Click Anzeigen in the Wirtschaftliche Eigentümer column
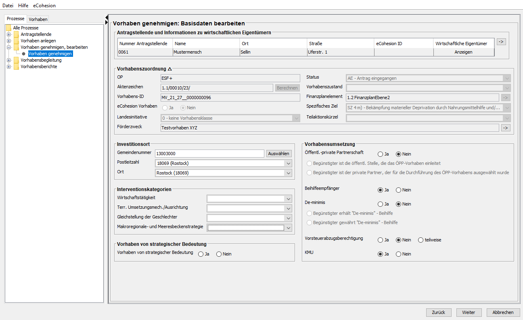The height and width of the screenshot is (320, 523). pyautogui.click(x=463, y=52)
